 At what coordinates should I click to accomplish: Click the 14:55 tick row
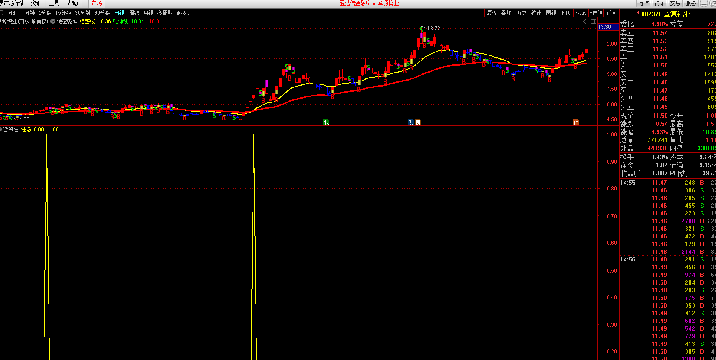(668, 183)
